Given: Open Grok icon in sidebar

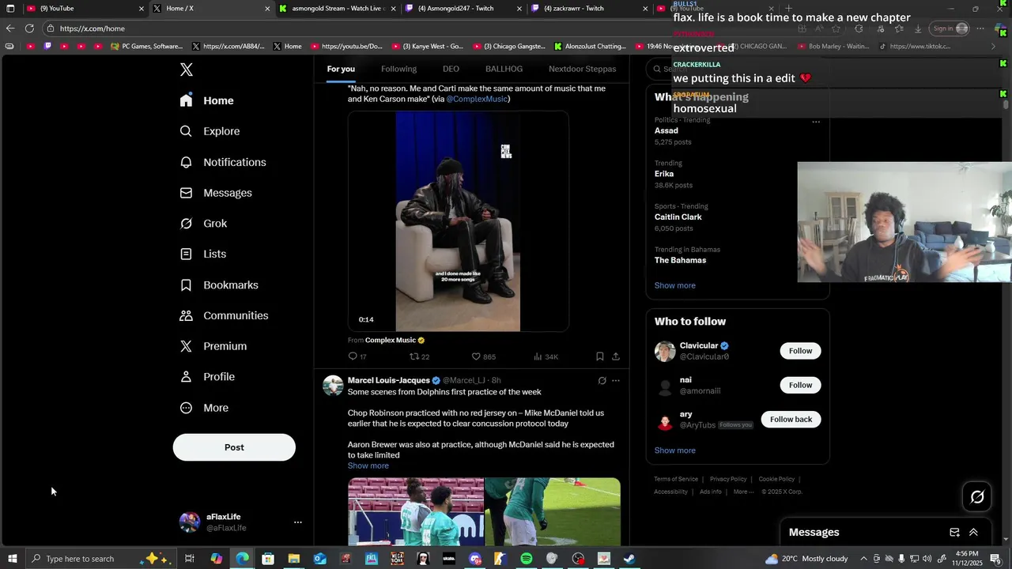Looking at the screenshot, I should tap(186, 224).
